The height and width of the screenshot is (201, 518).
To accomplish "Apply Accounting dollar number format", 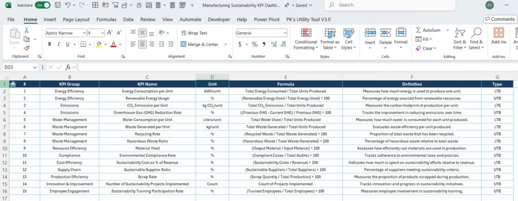I will pos(240,44).
